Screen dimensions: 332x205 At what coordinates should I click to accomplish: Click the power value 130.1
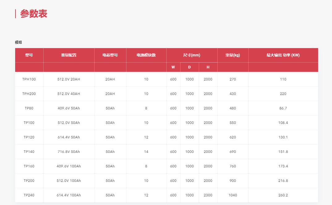point(283,137)
